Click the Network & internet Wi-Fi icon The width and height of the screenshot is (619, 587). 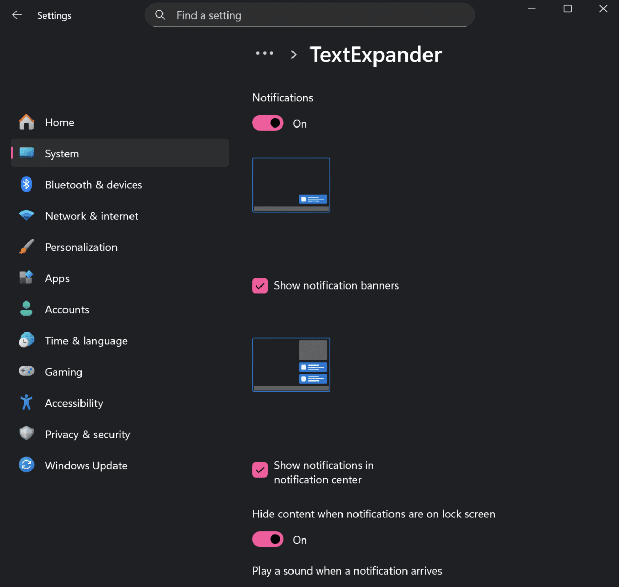[26, 216]
